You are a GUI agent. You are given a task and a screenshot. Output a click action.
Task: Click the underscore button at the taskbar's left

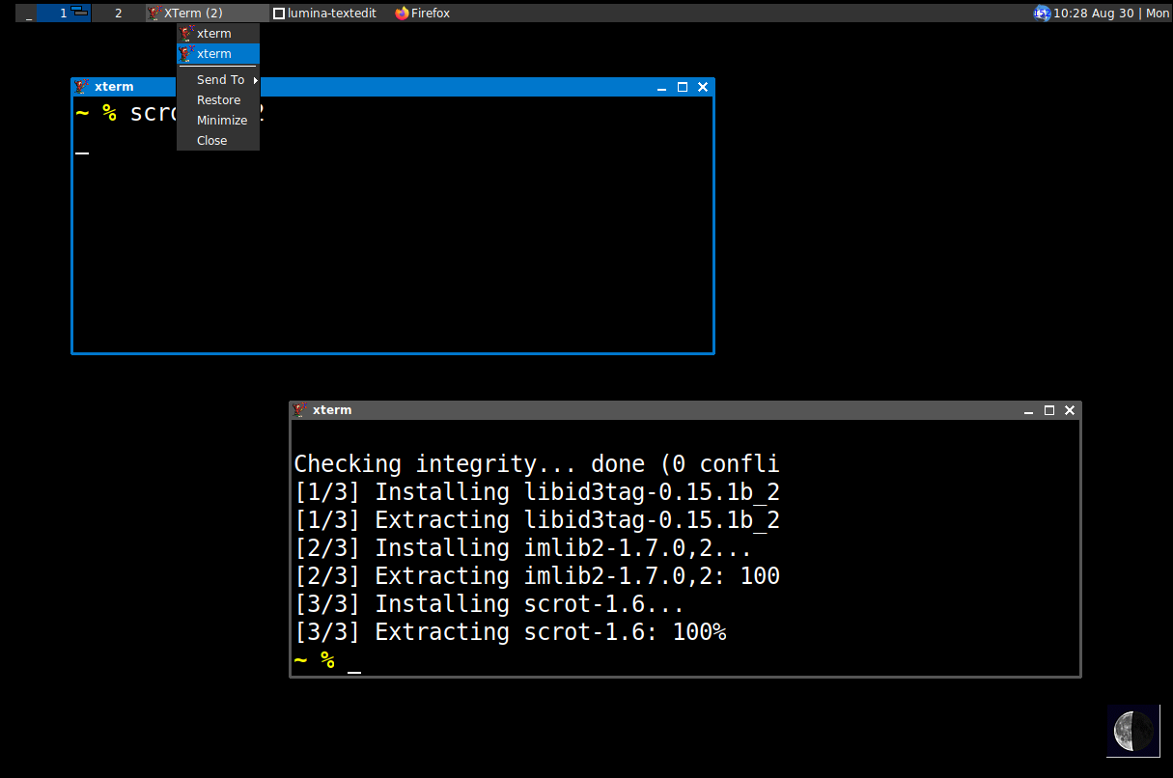29,14
